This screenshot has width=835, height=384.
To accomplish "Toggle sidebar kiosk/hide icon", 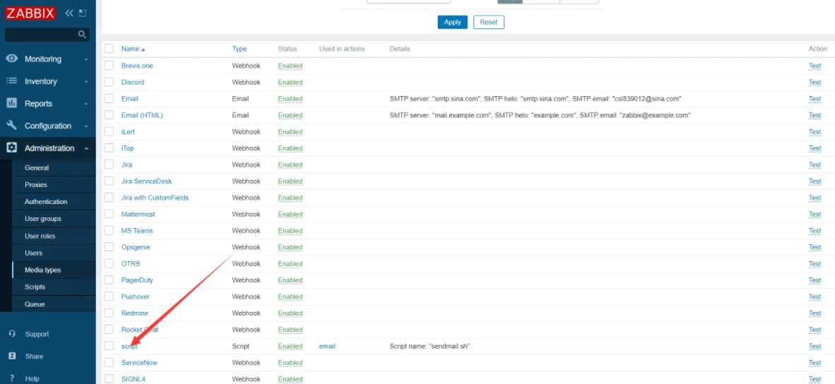I will [82, 13].
